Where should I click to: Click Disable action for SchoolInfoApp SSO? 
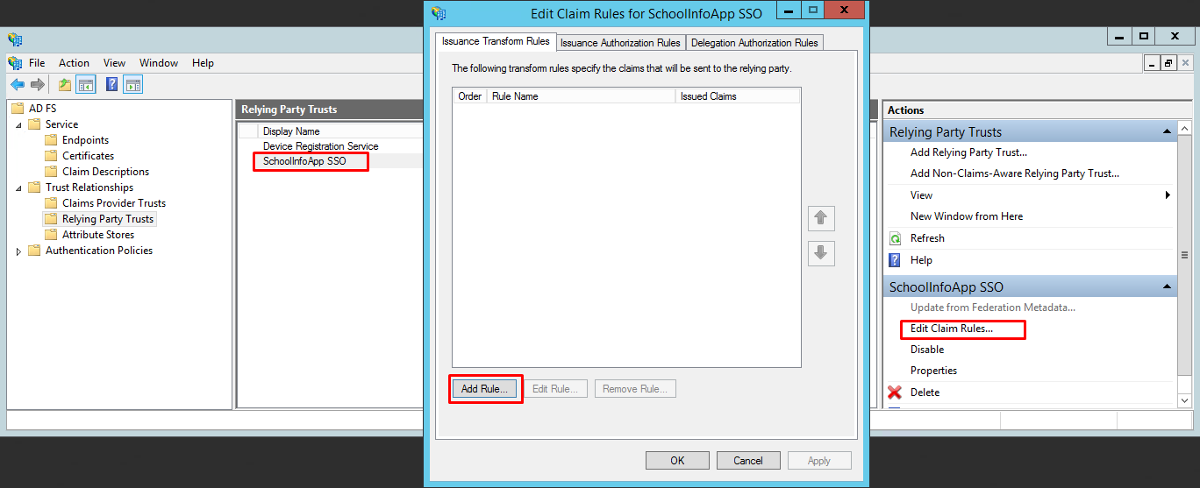point(927,350)
